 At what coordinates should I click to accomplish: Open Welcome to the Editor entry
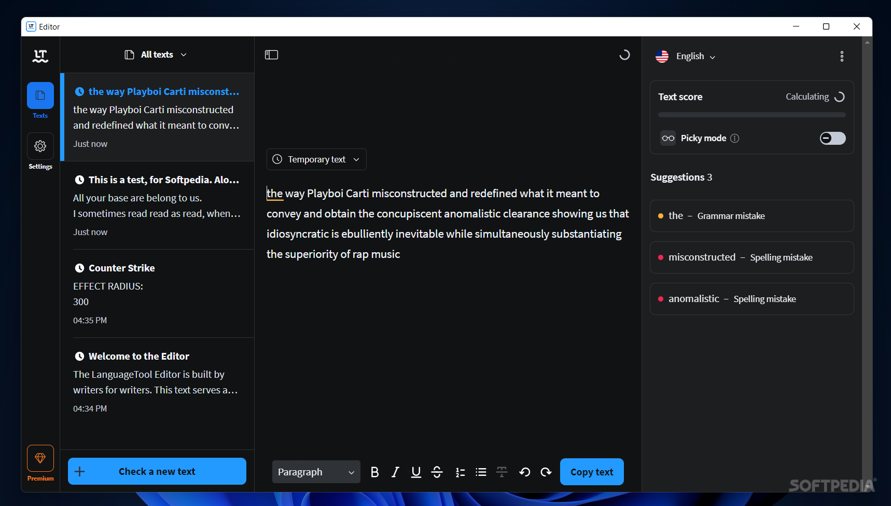tap(157, 382)
